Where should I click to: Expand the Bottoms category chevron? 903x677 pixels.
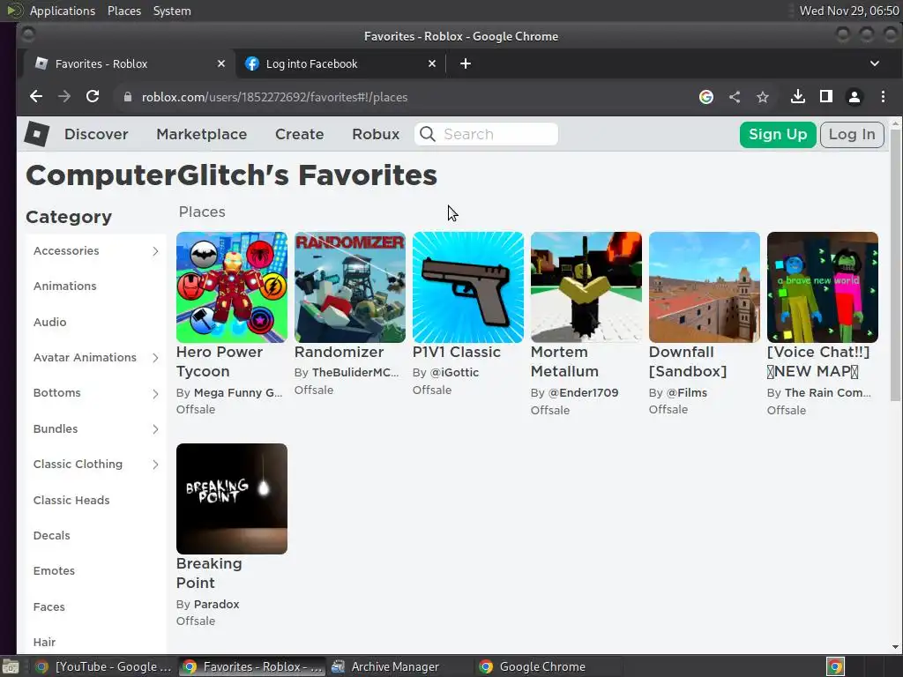[x=155, y=393]
